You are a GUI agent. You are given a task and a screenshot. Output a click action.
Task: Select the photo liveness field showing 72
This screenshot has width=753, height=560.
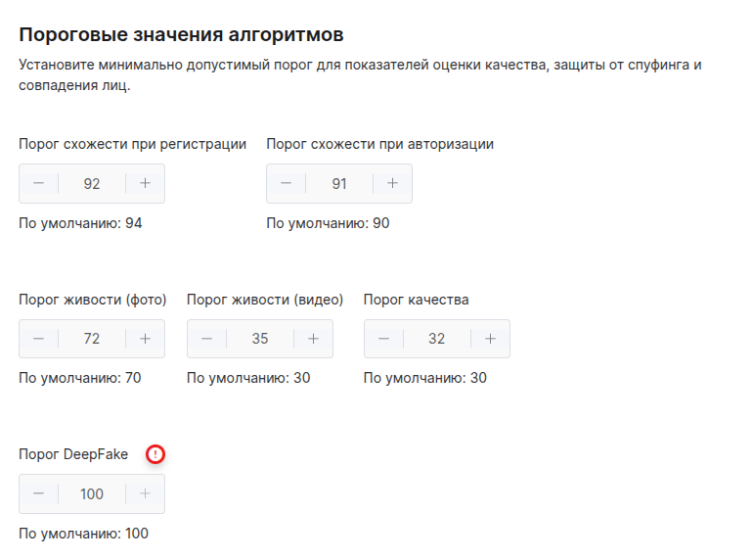pyautogui.click(x=92, y=339)
